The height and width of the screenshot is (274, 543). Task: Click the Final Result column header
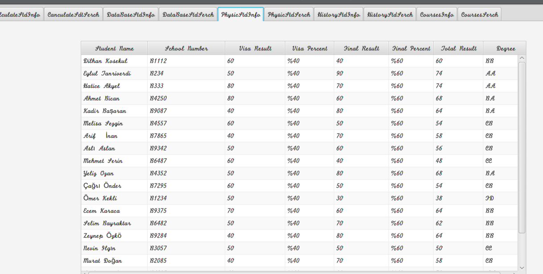[362, 48]
